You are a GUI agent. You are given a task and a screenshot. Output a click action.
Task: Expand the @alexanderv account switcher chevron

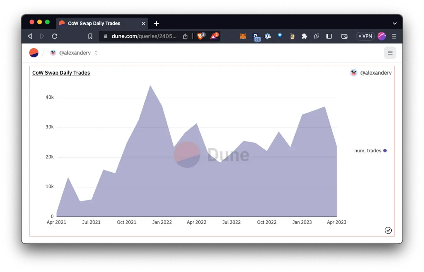pos(96,53)
